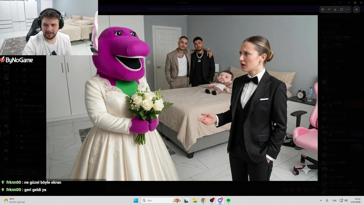This screenshot has height=205, width=364.
Task: Click the forward arrow icon in viewer toolbar
Action: (329, 9)
